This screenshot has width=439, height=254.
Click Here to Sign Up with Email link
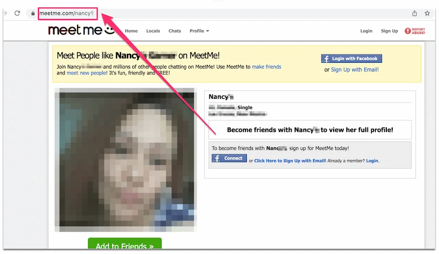290,161
